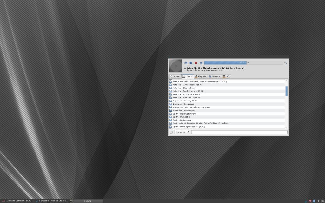Switch to the Current tab
Screen dimensions: 325x203
[x=175, y=76]
